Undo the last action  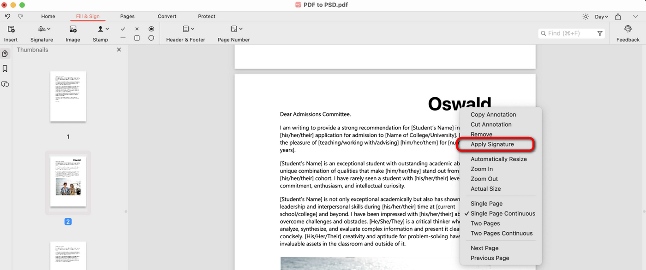tap(7, 16)
